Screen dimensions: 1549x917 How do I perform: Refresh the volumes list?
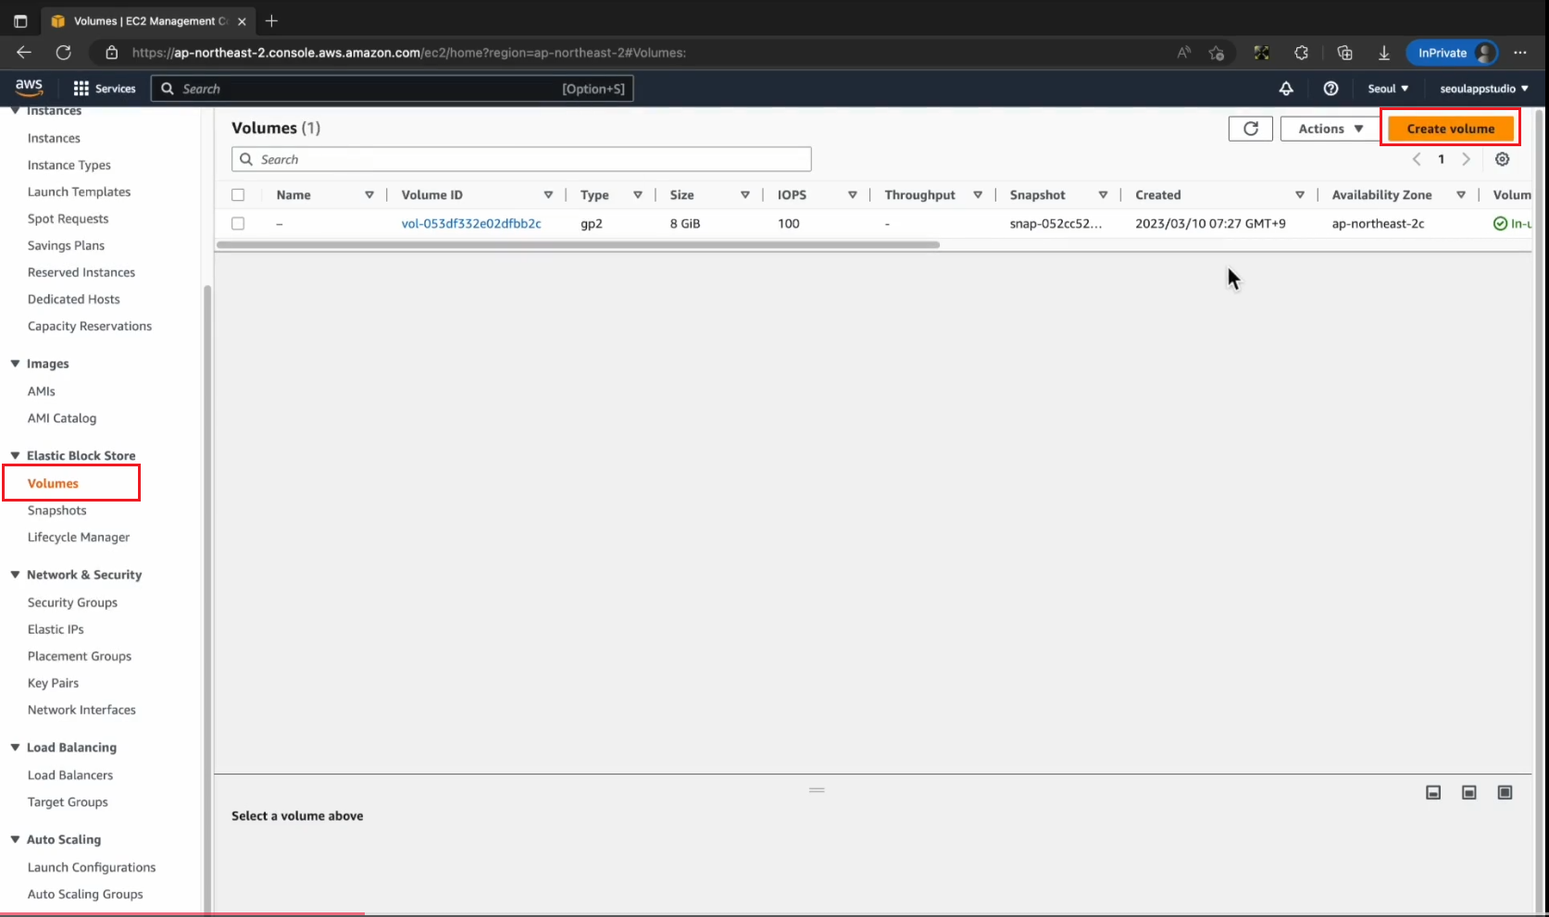(x=1250, y=129)
